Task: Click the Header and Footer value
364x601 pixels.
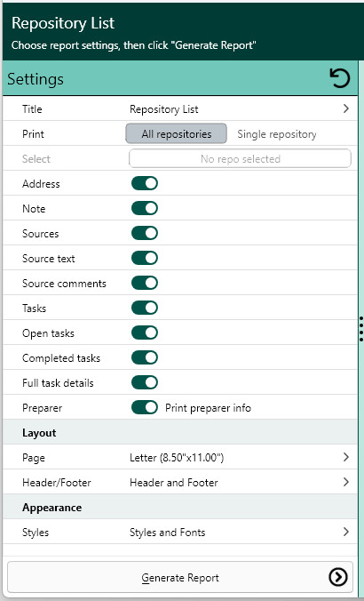Action: coord(174,483)
